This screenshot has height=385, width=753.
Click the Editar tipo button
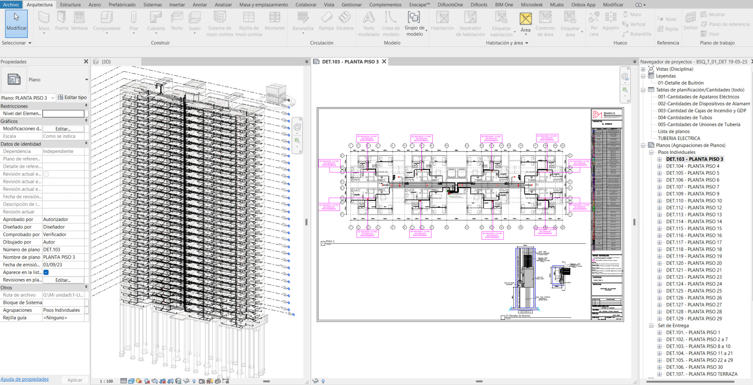(72, 97)
